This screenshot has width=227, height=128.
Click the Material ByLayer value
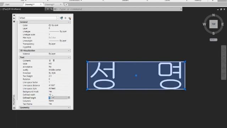(52, 54)
